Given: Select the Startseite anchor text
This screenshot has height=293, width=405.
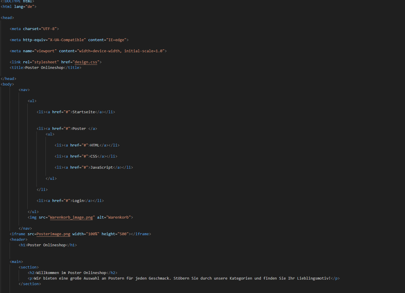Looking at the screenshot, I should pyautogui.click(x=84, y=112).
